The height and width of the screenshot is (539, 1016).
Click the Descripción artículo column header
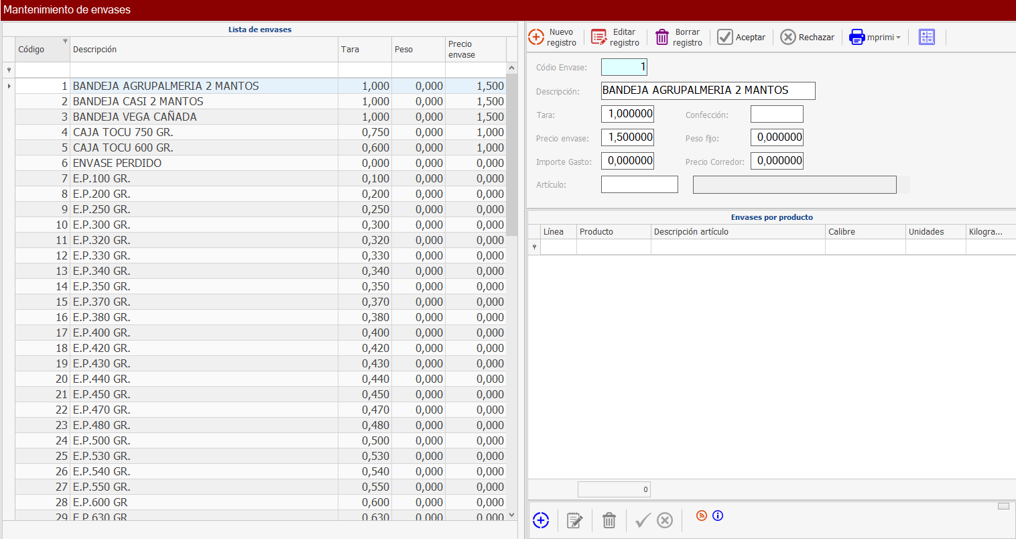[x=739, y=231]
